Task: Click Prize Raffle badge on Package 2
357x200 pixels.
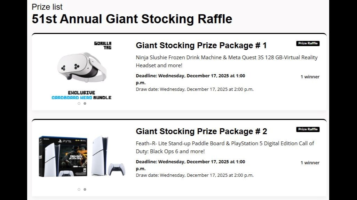Action: (308, 129)
